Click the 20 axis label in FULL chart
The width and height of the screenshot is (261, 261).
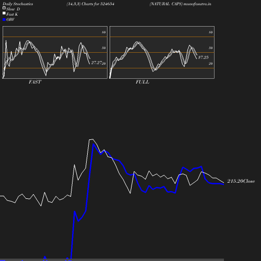pos(211,64)
